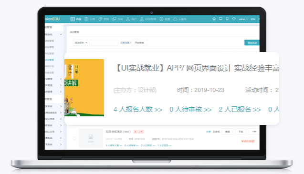Open the 论坛 forum link in top bar

click(x=253, y=19)
